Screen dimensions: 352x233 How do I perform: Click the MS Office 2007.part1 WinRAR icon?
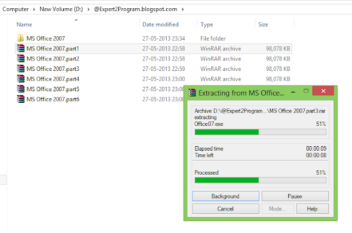(x=21, y=48)
